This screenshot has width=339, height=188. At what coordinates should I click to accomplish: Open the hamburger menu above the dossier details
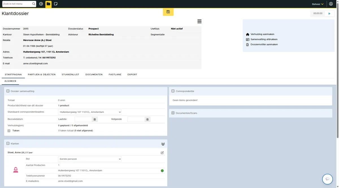click(x=199, y=21)
